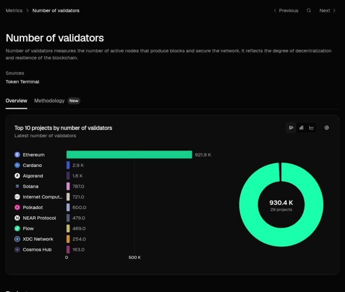Click the 1.6 K value
The image size is (345, 292).
click(77, 176)
